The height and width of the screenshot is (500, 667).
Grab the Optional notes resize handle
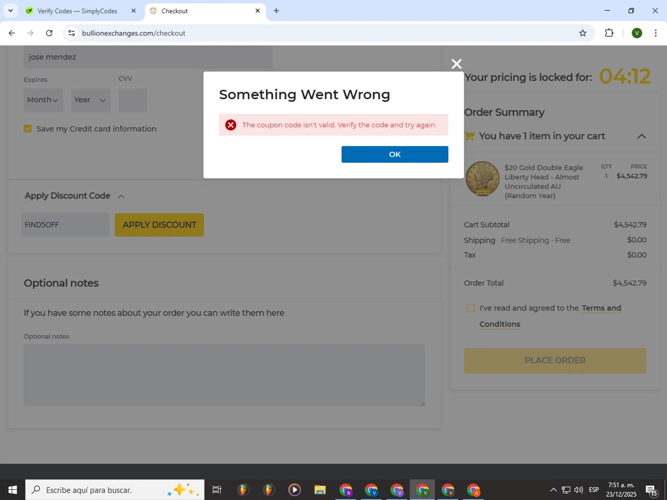click(x=422, y=403)
